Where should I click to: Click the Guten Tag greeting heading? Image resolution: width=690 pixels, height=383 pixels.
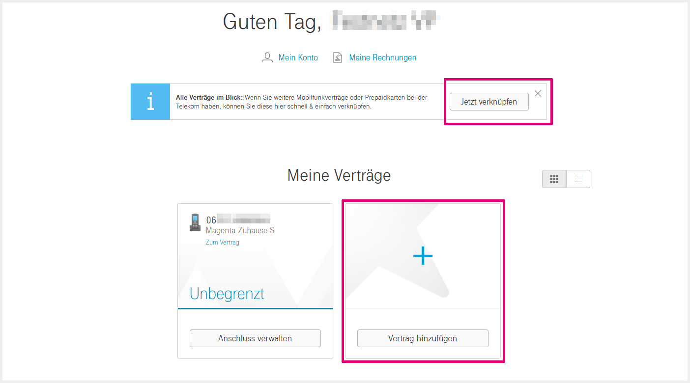(272, 22)
